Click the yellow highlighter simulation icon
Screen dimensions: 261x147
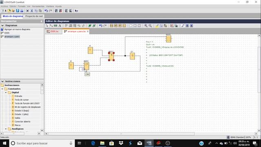157,26
